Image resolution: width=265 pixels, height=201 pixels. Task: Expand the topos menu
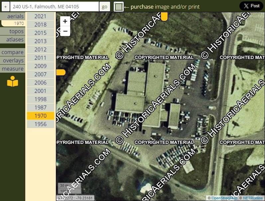tap(13, 31)
